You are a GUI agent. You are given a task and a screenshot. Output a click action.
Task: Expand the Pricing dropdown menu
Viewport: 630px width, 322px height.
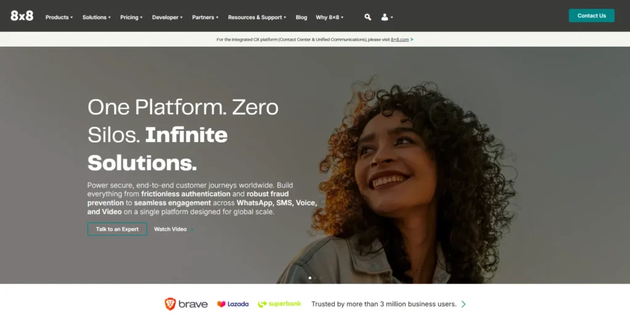pos(132,17)
